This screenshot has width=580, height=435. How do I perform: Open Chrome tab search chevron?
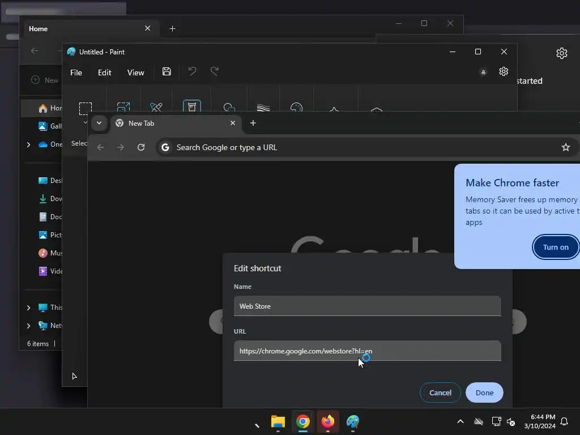(x=99, y=123)
